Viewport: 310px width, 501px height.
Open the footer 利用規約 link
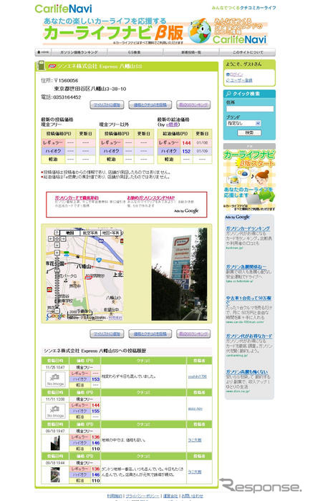click(x=115, y=495)
